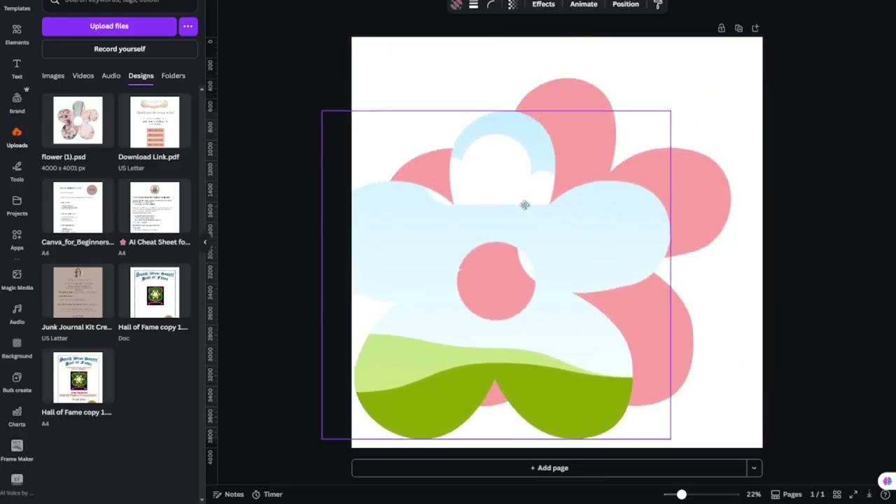Image resolution: width=896 pixels, height=504 pixels.
Task: Open the Apps panel in the sidebar
Action: coord(17,239)
